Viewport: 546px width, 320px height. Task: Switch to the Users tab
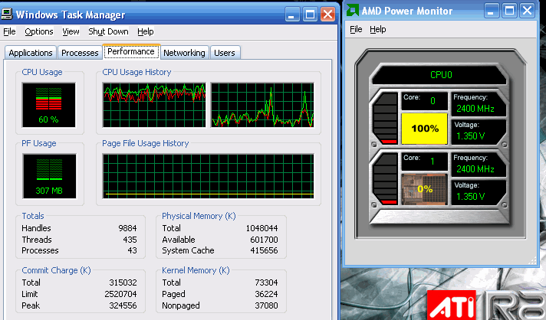point(225,53)
